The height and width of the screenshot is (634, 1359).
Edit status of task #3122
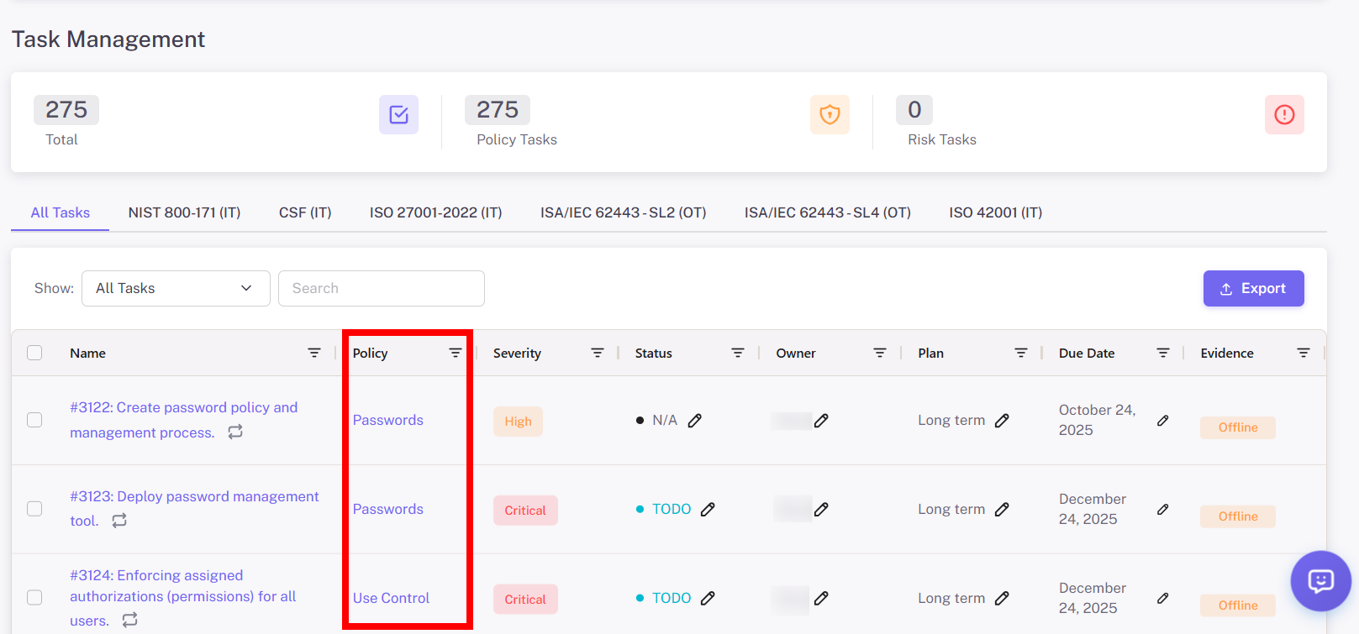[x=695, y=421]
